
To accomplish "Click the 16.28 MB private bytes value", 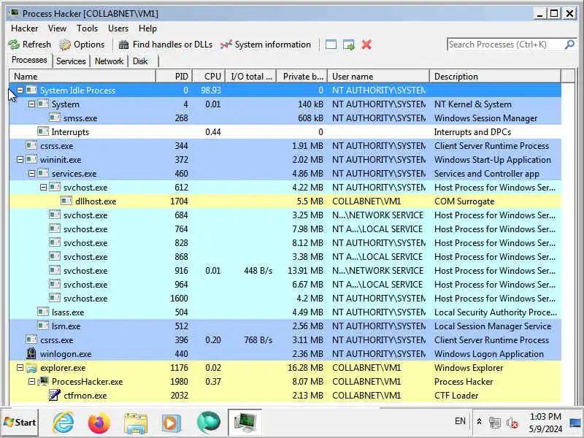I will pos(305,368).
